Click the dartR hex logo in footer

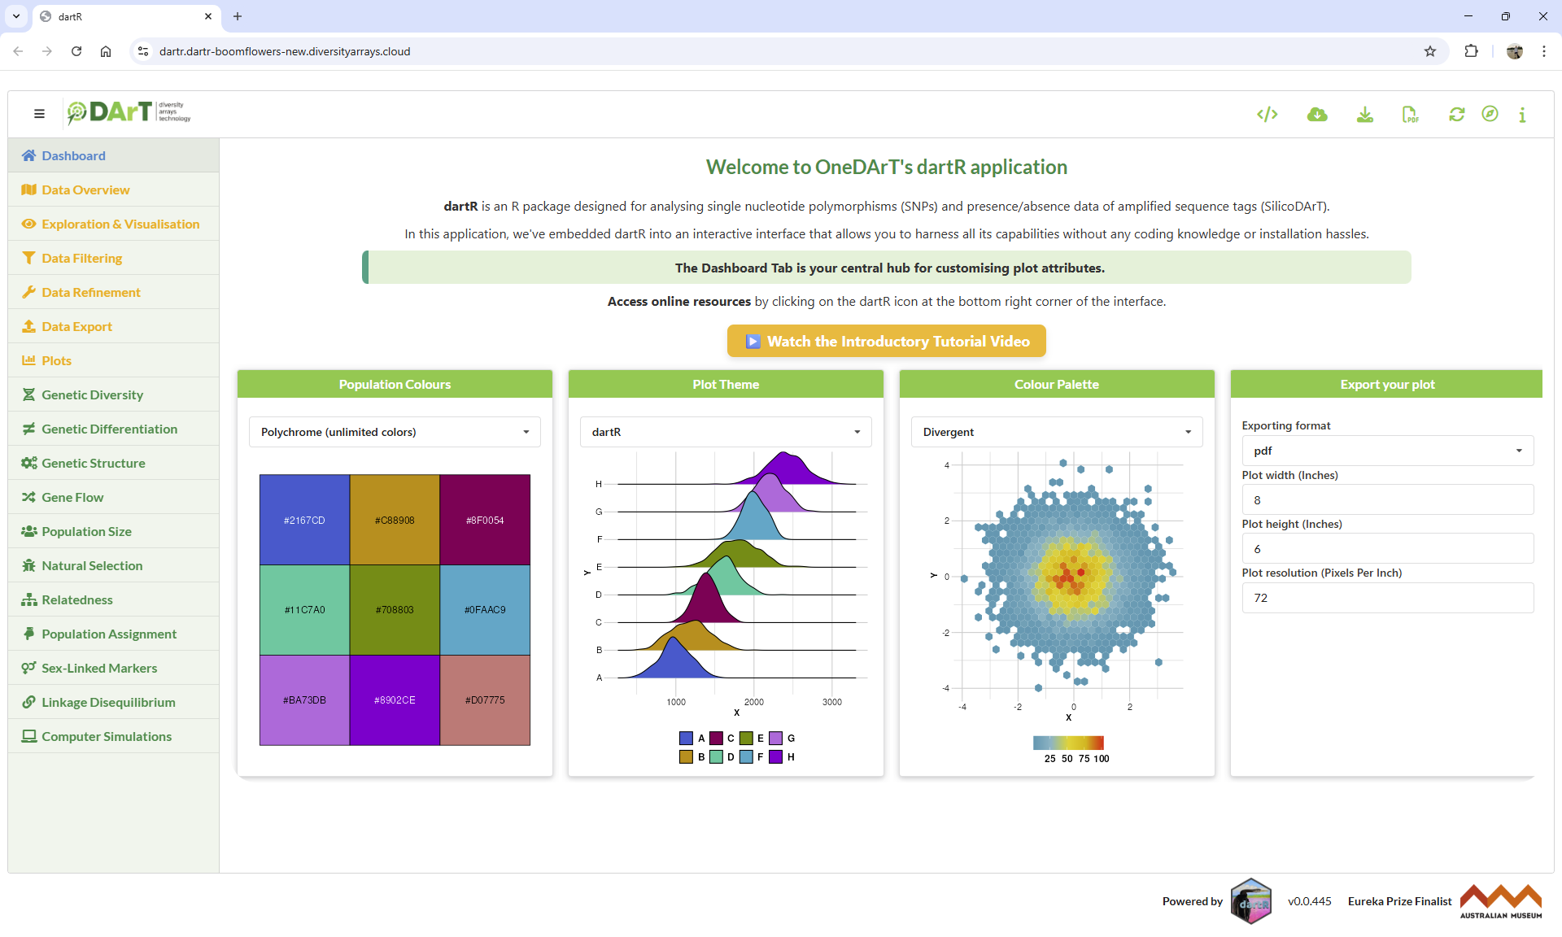pos(1250,901)
